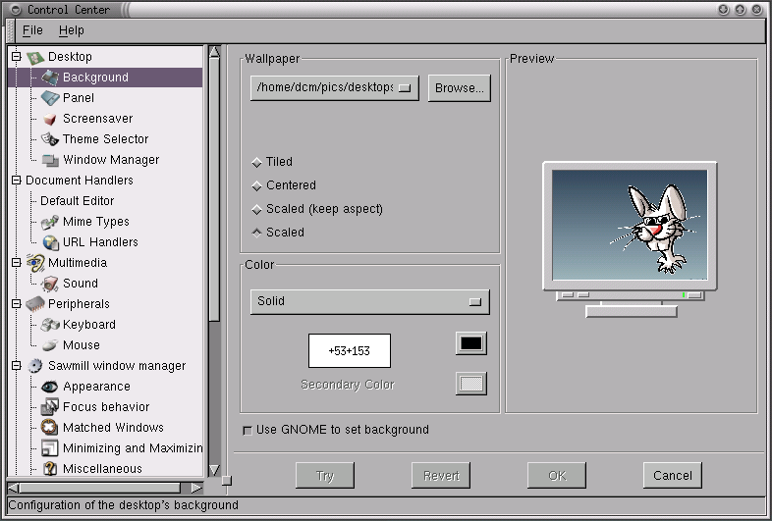The image size is (772, 521).
Task: Enable Use GNOME to set background
Action: [247, 430]
